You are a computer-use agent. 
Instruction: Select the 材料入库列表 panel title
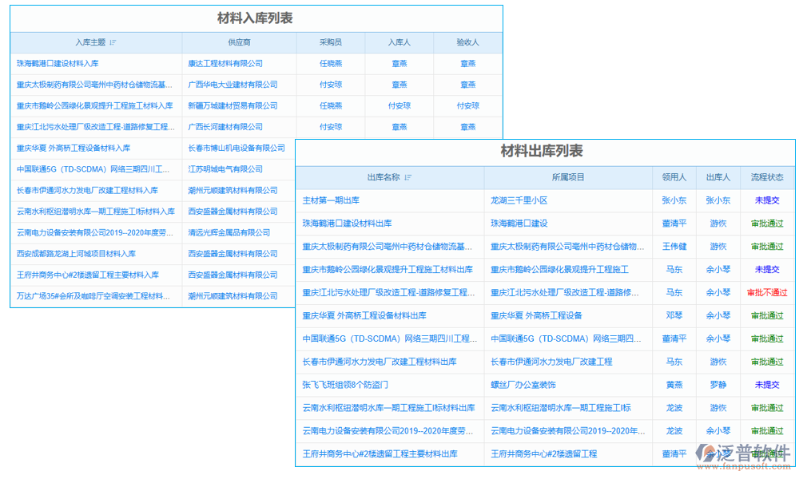[256, 18]
